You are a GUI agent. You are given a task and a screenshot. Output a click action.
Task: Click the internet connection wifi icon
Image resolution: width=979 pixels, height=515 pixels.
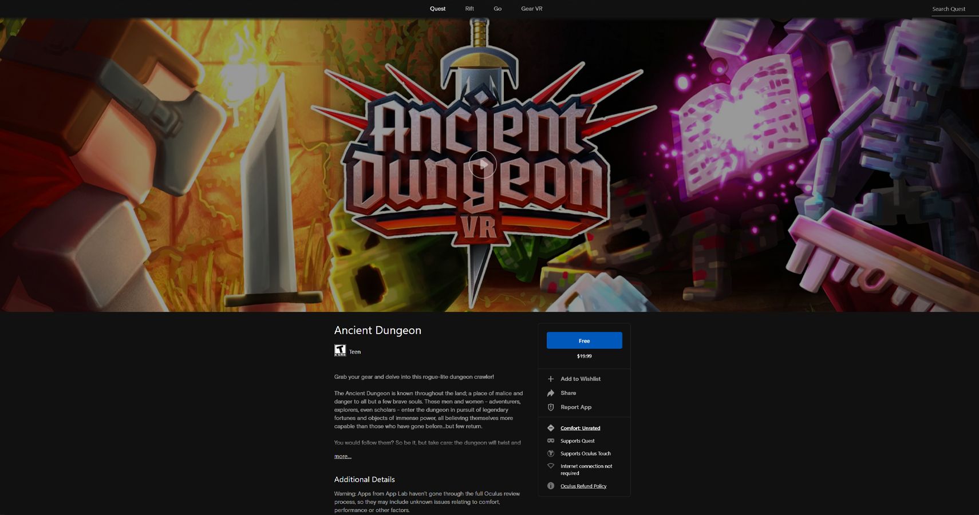coord(551,466)
